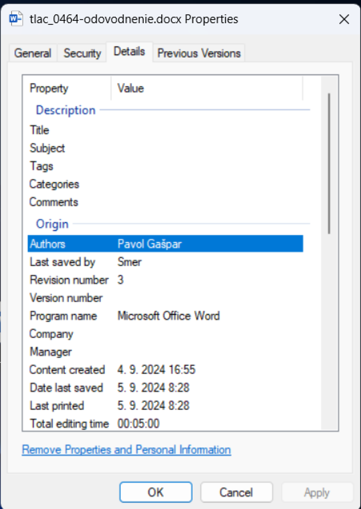Click the Revision number value 3
The image size is (361, 509).
[121, 280]
